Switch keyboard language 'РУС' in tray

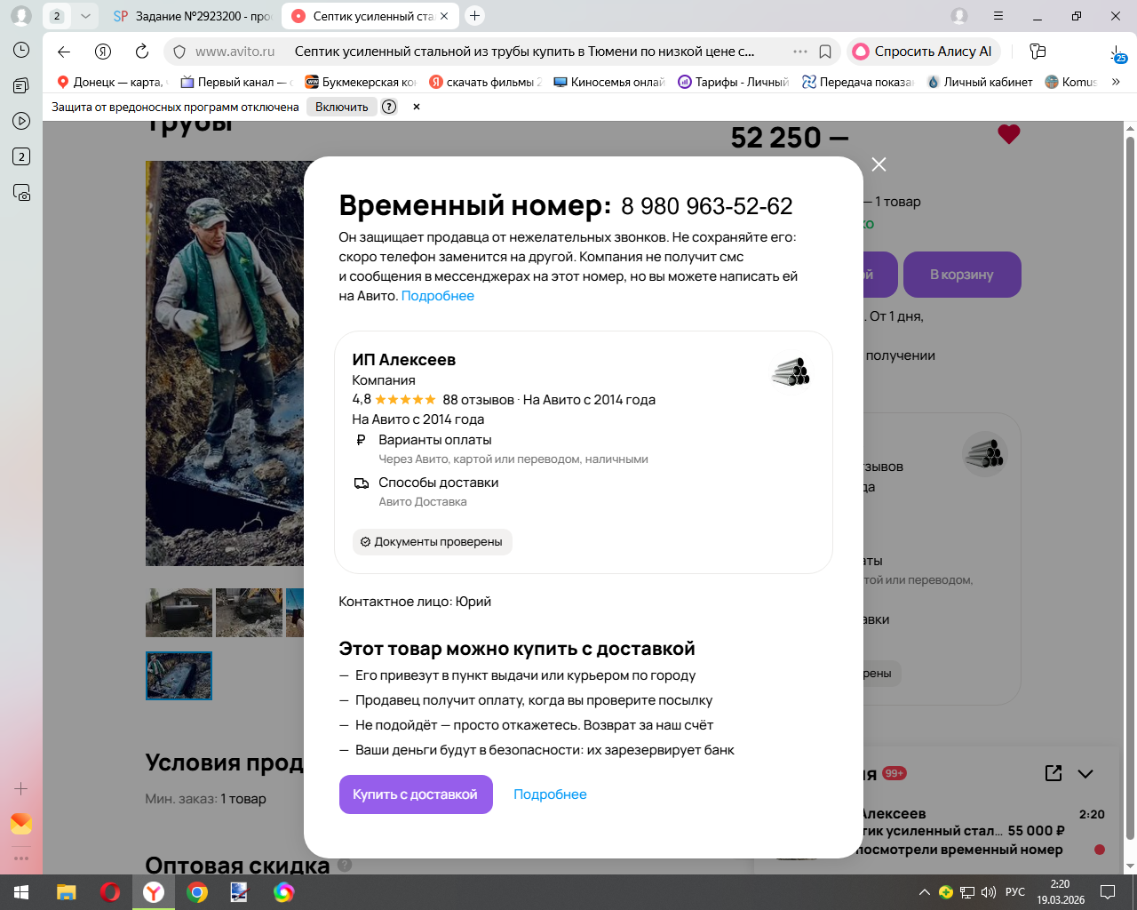click(x=1015, y=892)
